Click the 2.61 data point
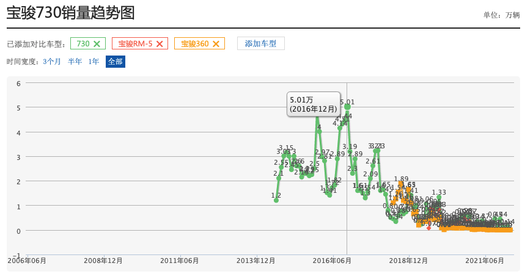Image resolution: width=522 pixels, height=274 pixels. tap(373, 165)
